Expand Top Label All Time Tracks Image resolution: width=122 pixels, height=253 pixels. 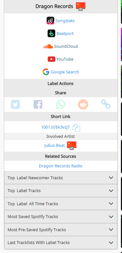click(x=61, y=204)
